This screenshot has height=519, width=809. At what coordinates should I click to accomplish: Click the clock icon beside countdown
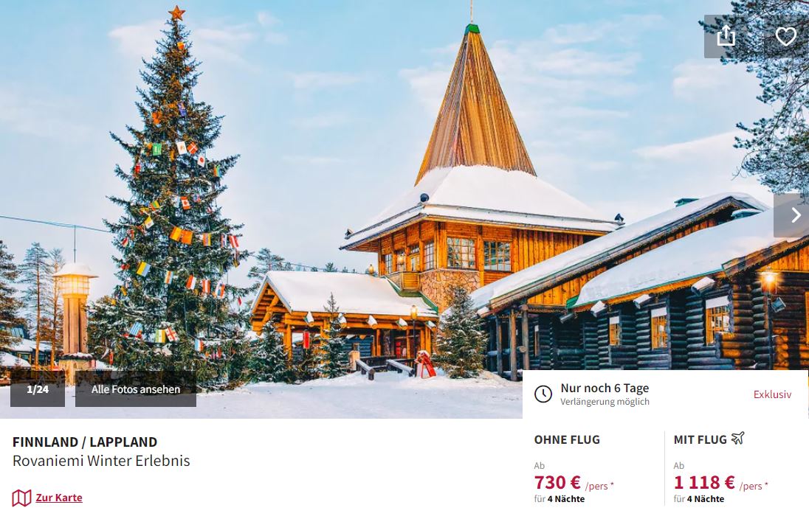[543, 394]
